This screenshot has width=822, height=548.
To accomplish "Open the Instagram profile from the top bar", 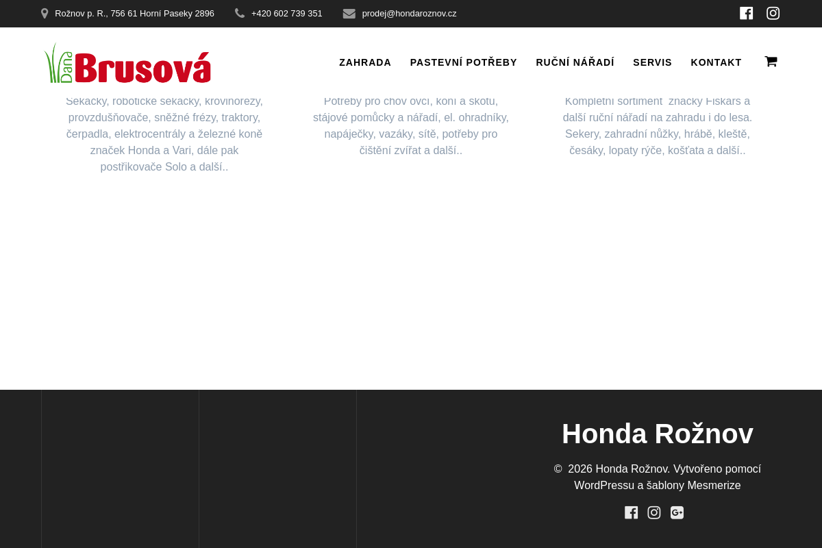I will pos(773,13).
